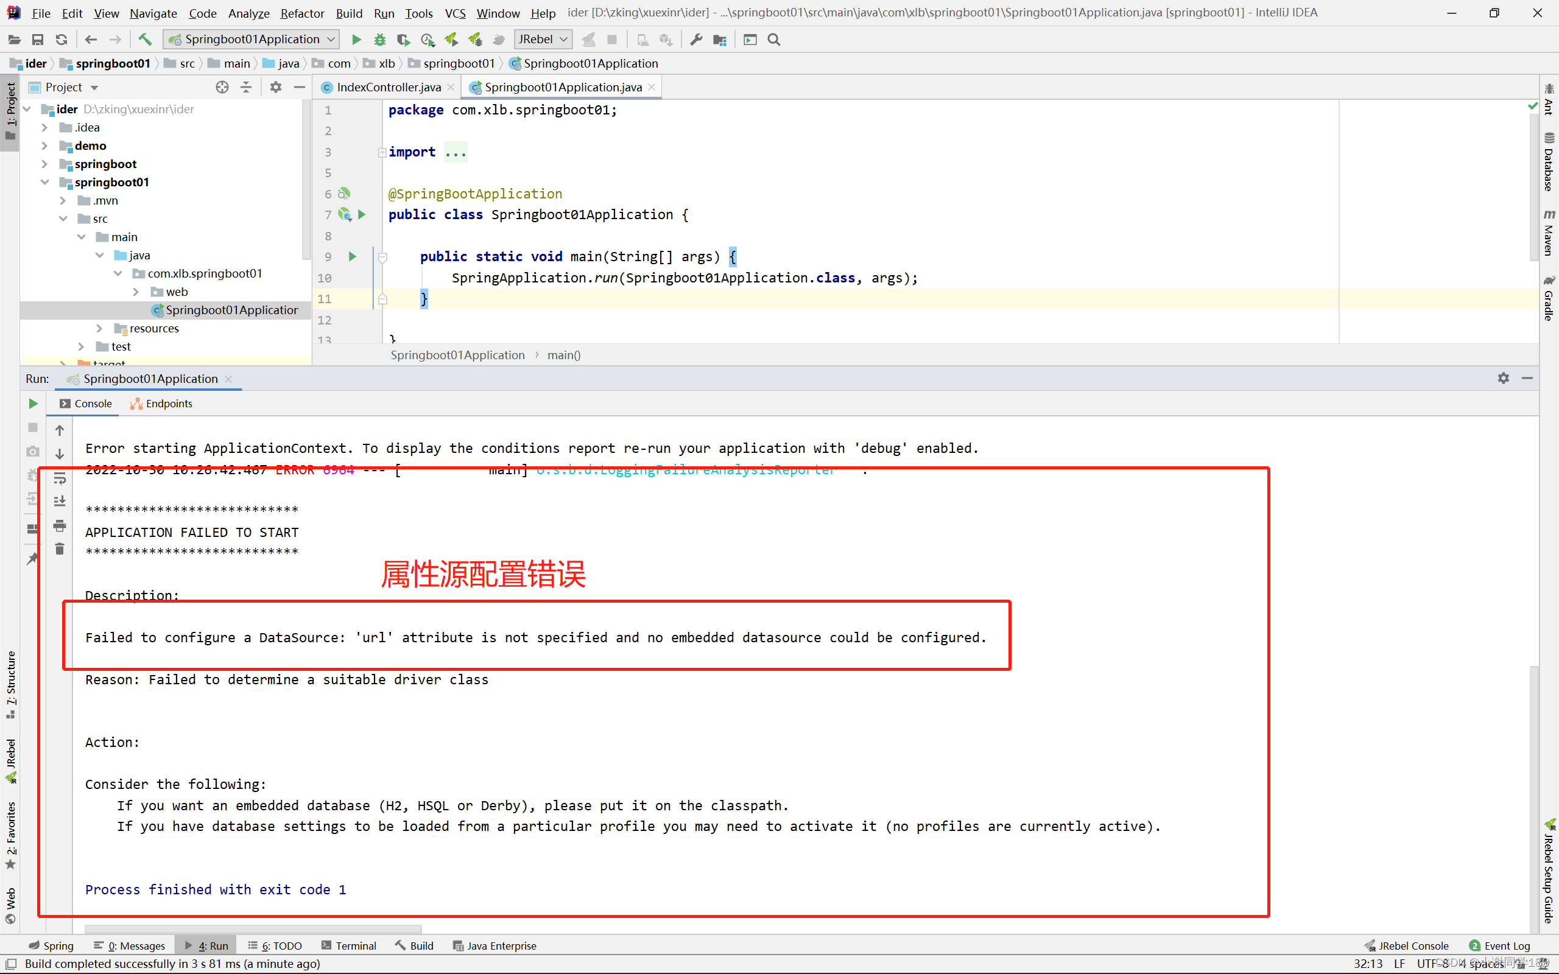Open the 7: Structure side panel
Screen dimensions: 1559x974
11,685
